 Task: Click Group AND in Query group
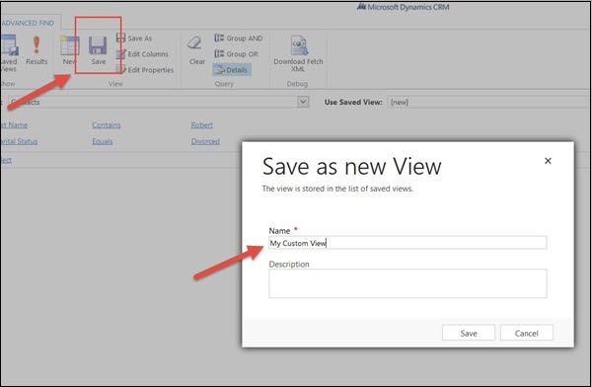click(x=239, y=39)
